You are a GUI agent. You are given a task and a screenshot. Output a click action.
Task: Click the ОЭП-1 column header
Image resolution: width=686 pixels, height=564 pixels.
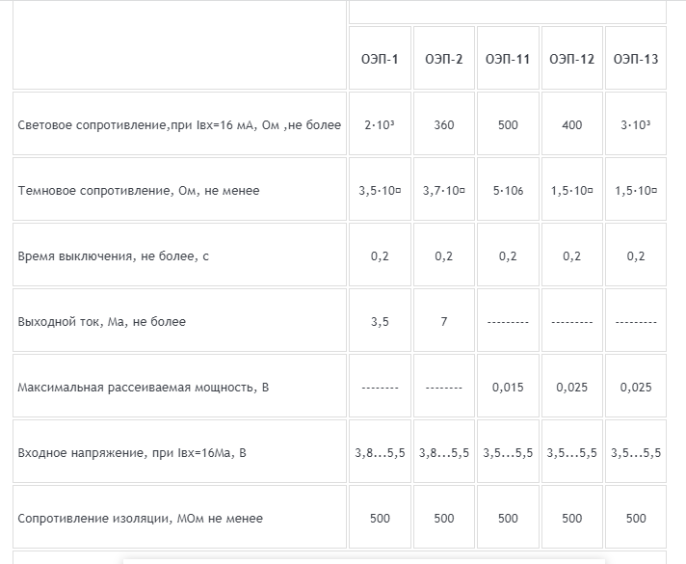[380, 58]
